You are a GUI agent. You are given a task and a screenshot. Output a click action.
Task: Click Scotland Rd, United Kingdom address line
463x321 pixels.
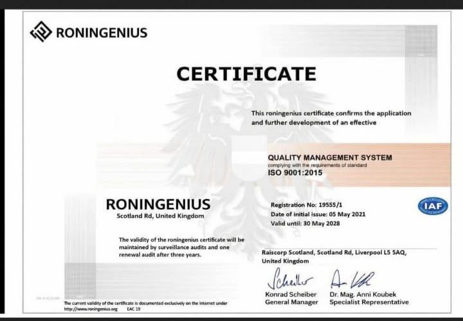(160, 216)
